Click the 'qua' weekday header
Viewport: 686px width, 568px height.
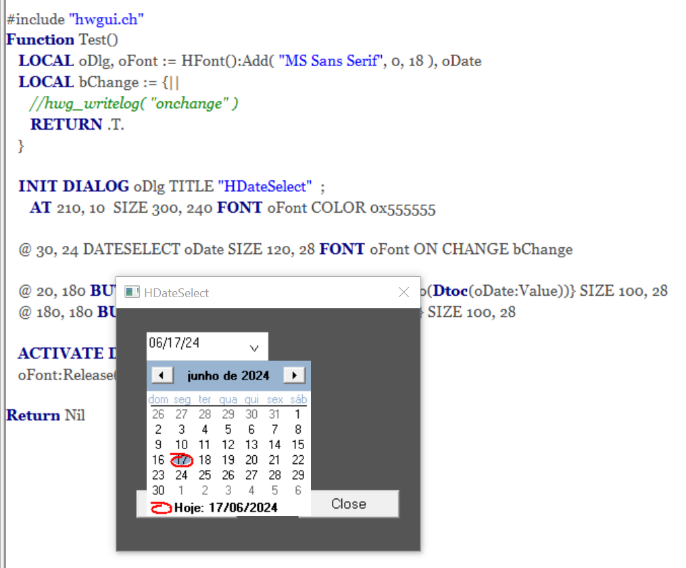coord(228,399)
